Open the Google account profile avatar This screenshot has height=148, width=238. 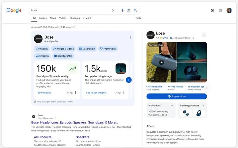tap(229, 10)
